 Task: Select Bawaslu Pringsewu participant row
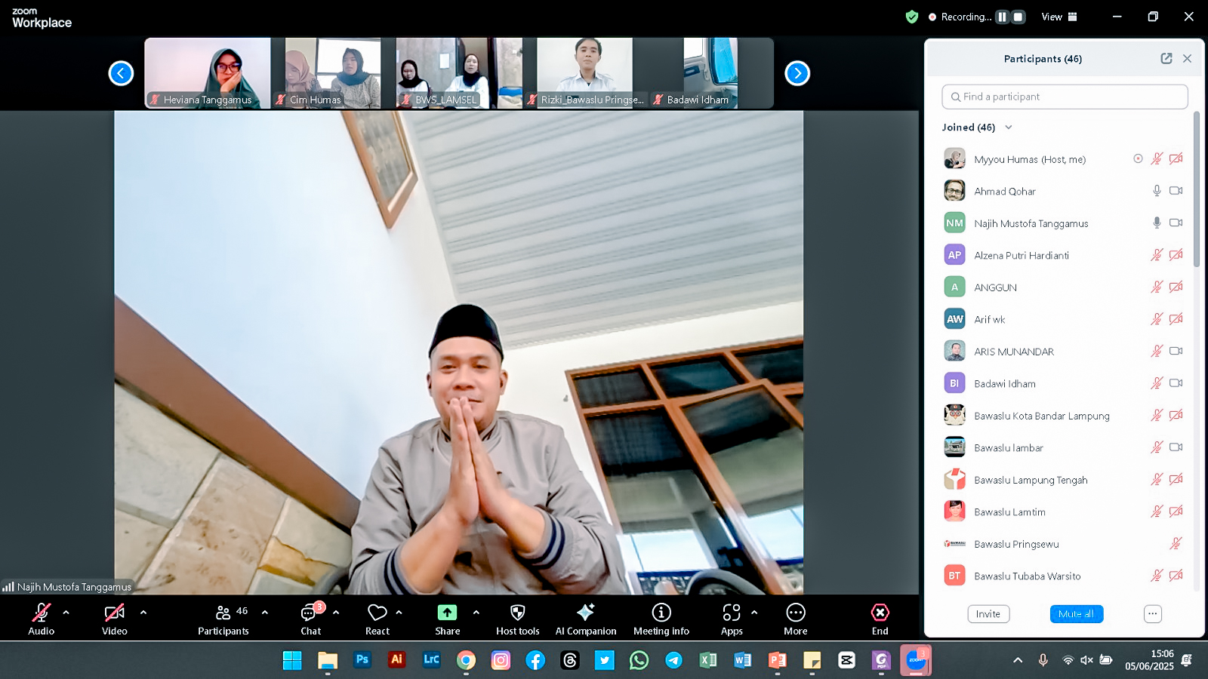click(1063, 544)
